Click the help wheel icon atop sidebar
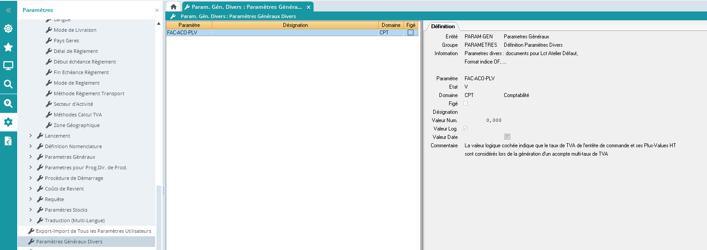 pos(8,29)
